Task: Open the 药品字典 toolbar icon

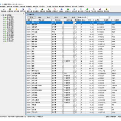Action: 4,10
